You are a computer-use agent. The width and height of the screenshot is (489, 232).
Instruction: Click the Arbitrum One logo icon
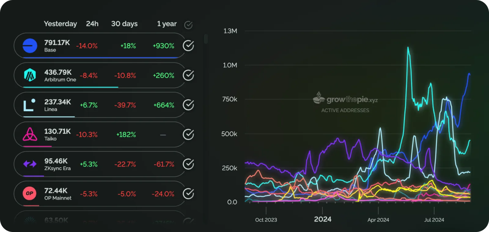[x=30, y=75]
